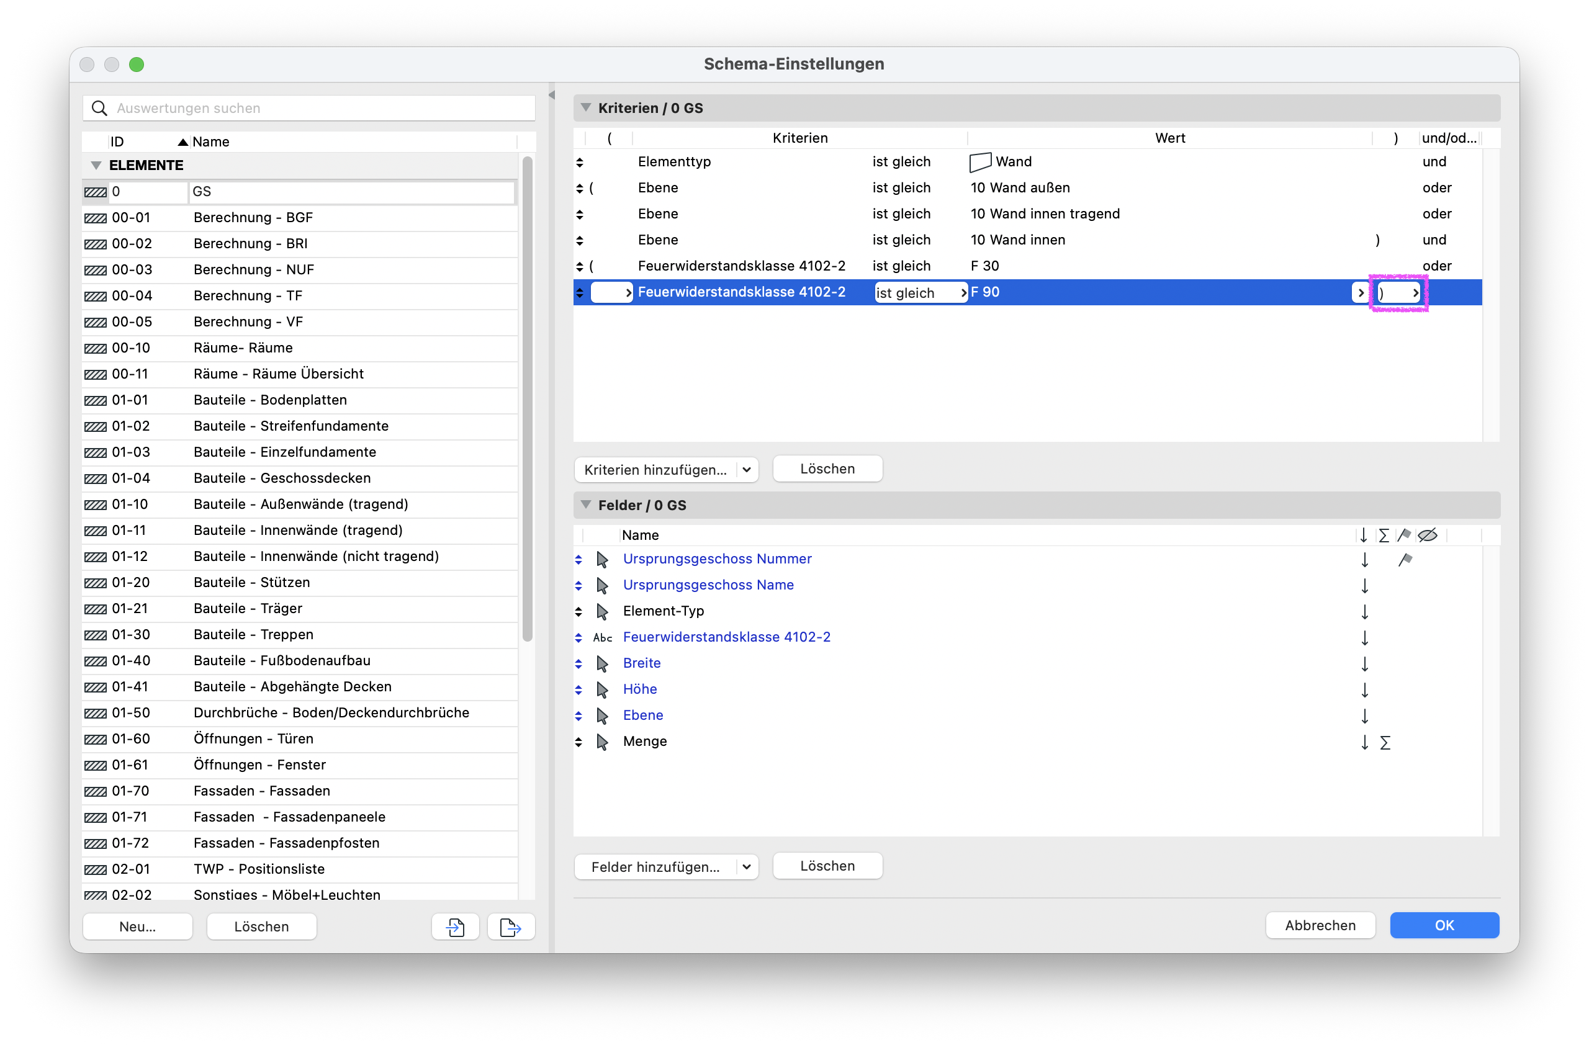
Task: Click the Kriterien column header
Action: tap(800, 138)
